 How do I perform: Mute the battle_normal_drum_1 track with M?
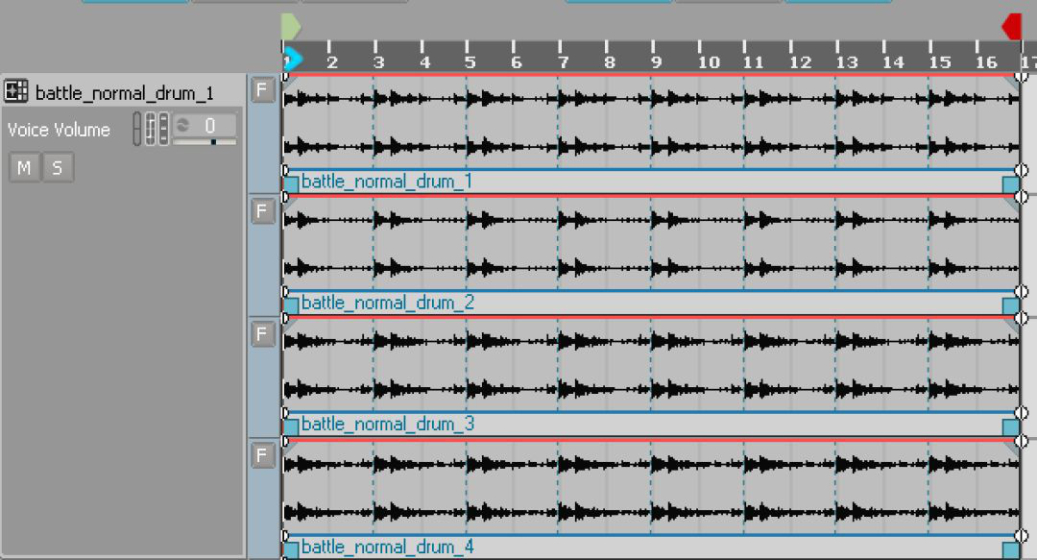(x=24, y=167)
